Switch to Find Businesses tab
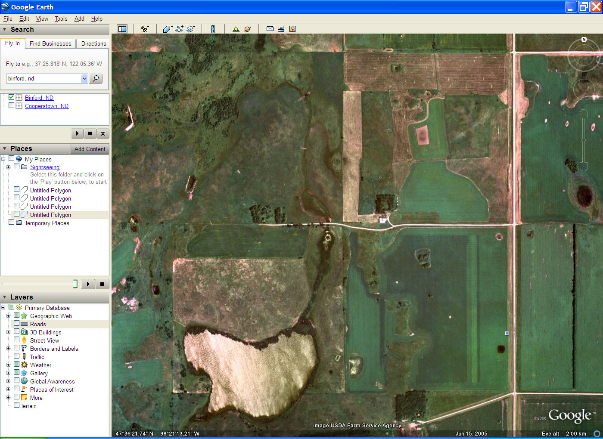Viewport: 603px width, 439px height. click(x=50, y=43)
